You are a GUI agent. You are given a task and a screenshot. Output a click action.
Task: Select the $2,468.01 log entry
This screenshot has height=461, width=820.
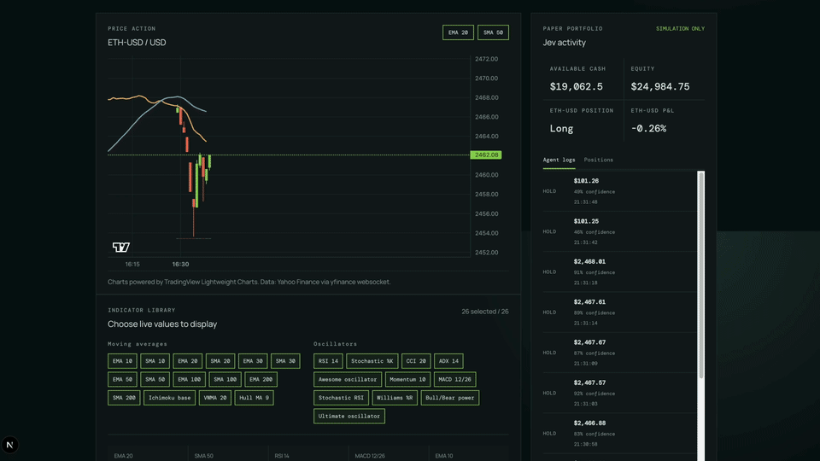tap(620, 271)
